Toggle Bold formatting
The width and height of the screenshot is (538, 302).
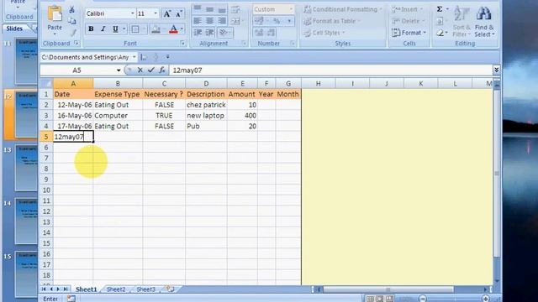pos(91,29)
